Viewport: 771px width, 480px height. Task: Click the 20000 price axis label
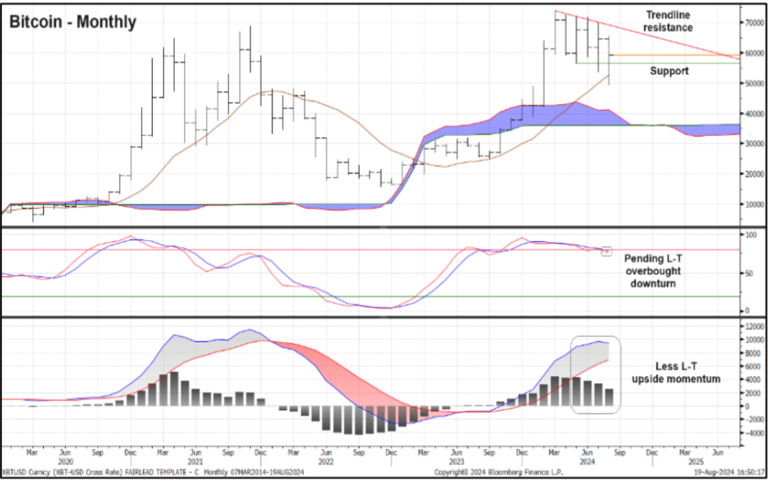pos(755,174)
